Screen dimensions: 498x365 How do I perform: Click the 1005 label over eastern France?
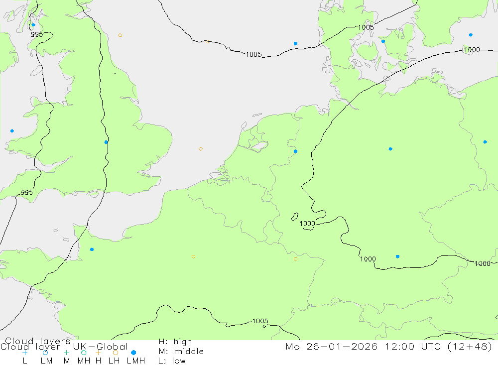pos(260,321)
